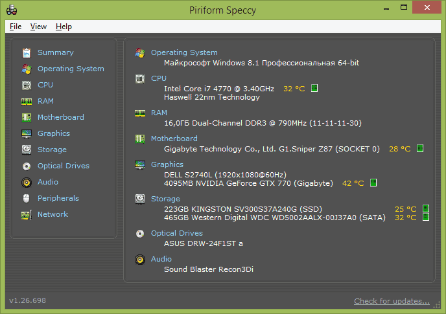Click the CPU chip icon in sidebar
Screen dimensions: 446x314
(x=27, y=85)
